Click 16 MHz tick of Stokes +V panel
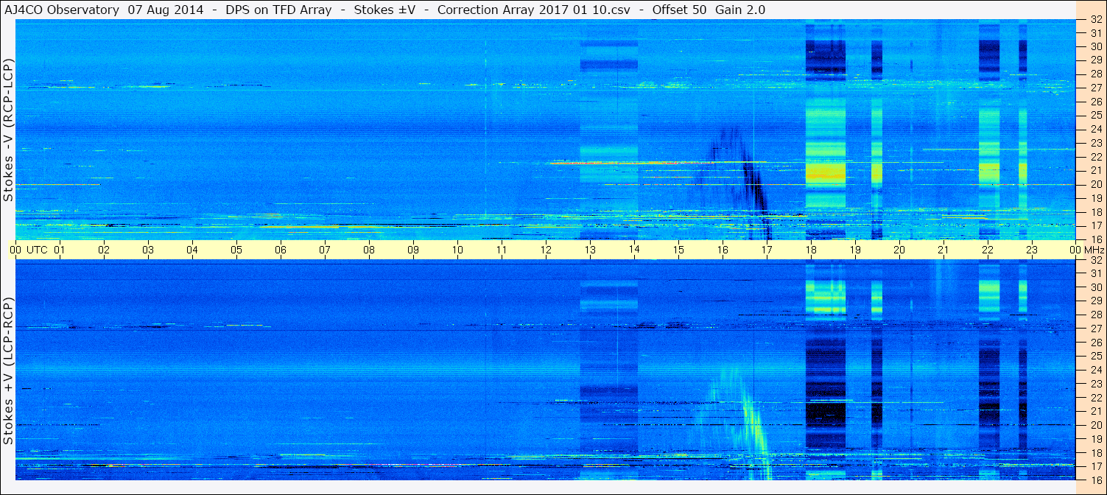 (1095, 480)
